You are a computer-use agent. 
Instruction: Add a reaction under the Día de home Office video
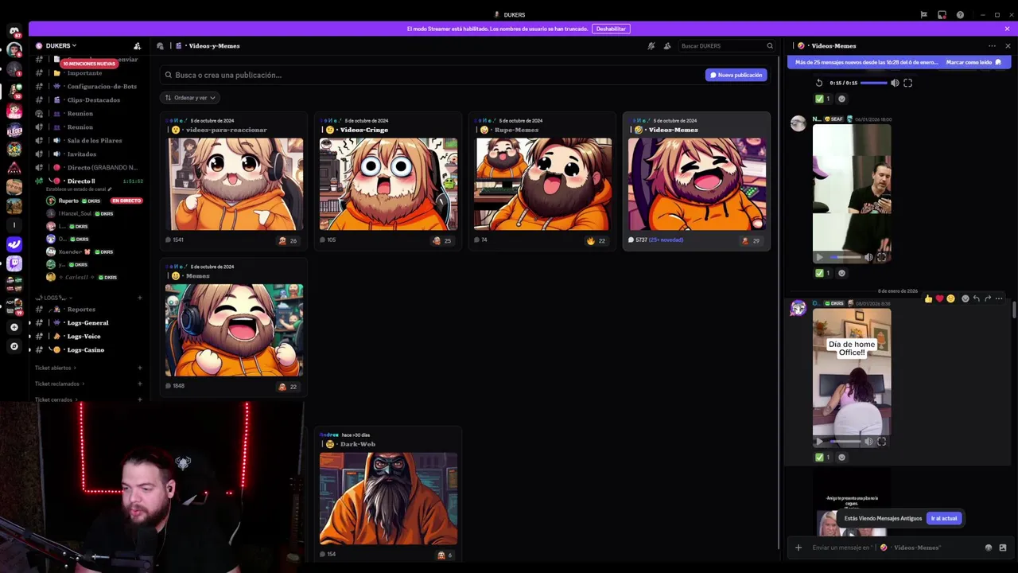[842, 457]
